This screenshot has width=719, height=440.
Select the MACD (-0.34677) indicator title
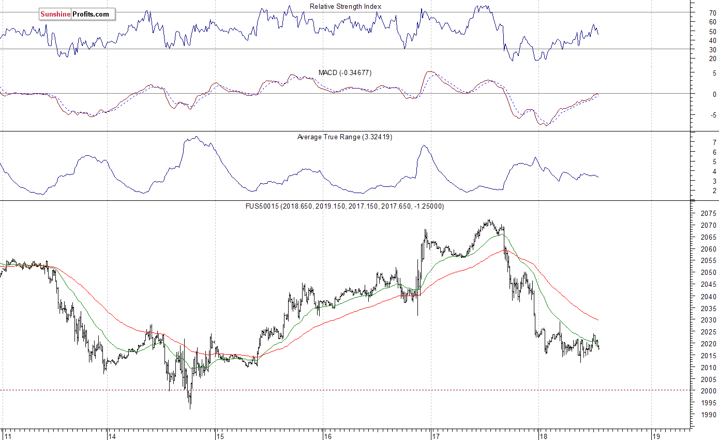(344, 73)
